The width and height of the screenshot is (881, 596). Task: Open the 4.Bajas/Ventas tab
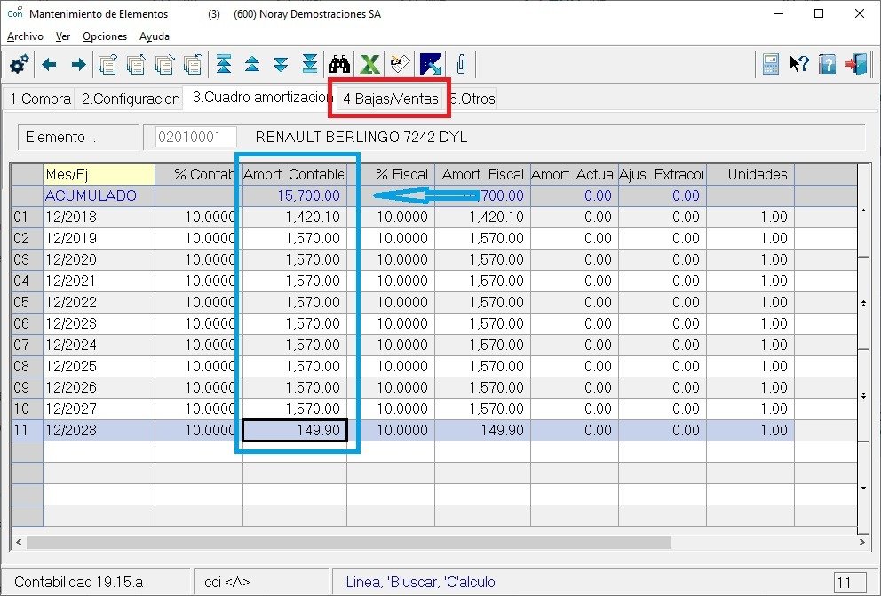[x=391, y=99]
